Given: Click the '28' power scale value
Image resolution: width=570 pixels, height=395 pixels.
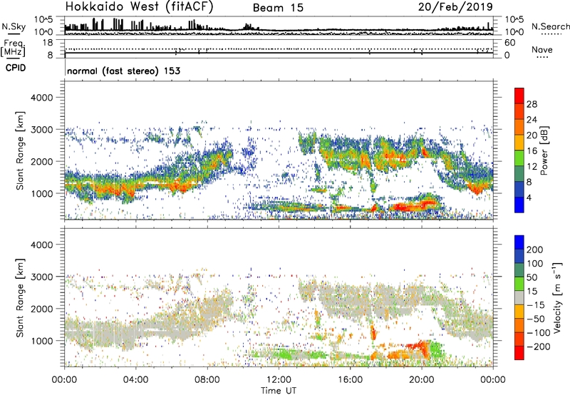Looking at the screenshot, I should (532, 104).
